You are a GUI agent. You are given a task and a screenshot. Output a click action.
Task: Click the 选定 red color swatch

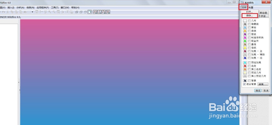pos(245,66)
